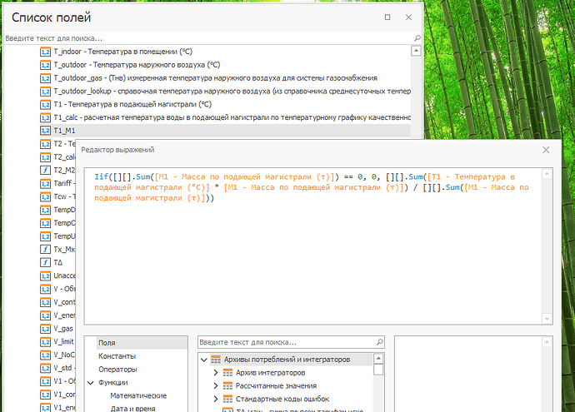Image resolution: width=575 pixels, height=412 pixels.
Task: Click the search magnifier in Список полей
Action: tap(417, 38)
